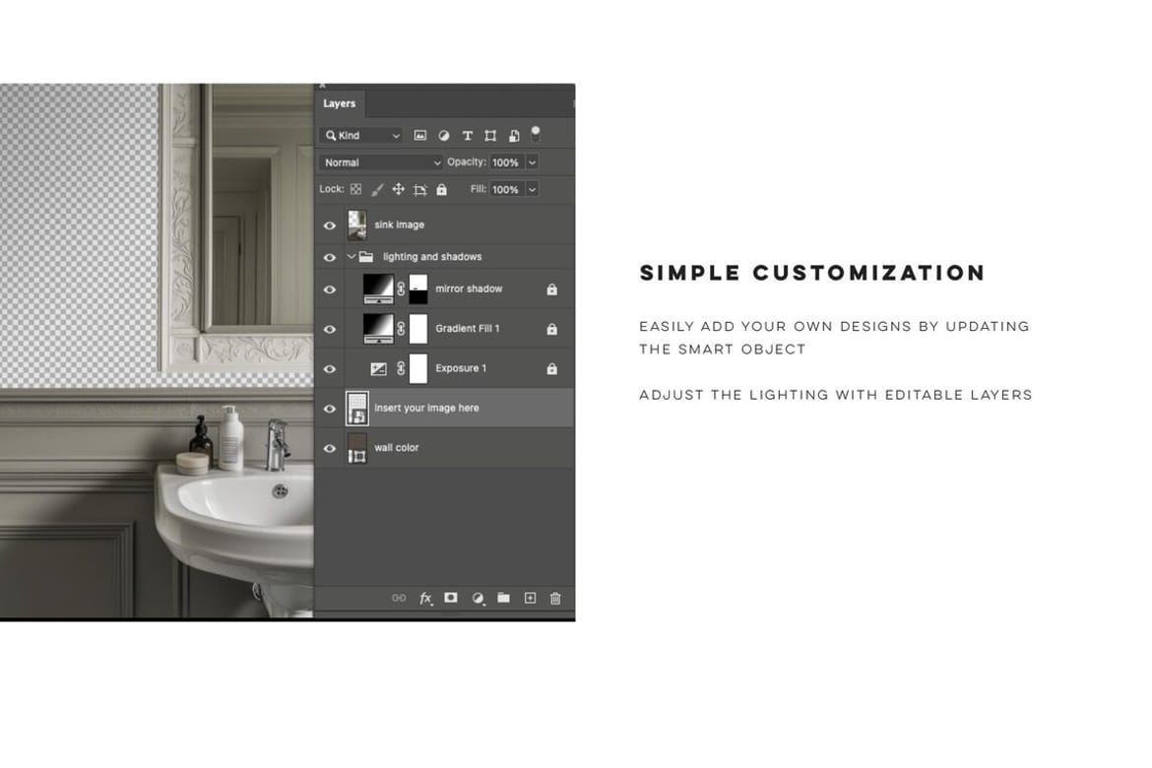Screen dimensions: 1152x768
Task: Lock transparent pixels icon
Action: tap(355, 190)
